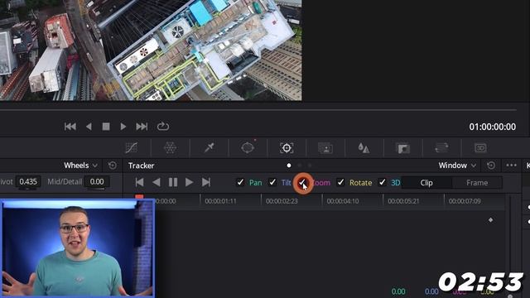Image resolution: width=530 pixels, height=298 pixels.
Task: Click the 00:00:02:23 tracker ruler mark
Action: [282, 201]
